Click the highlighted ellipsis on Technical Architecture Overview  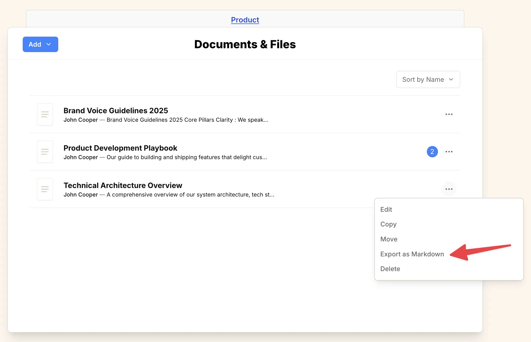coord(449,189)
